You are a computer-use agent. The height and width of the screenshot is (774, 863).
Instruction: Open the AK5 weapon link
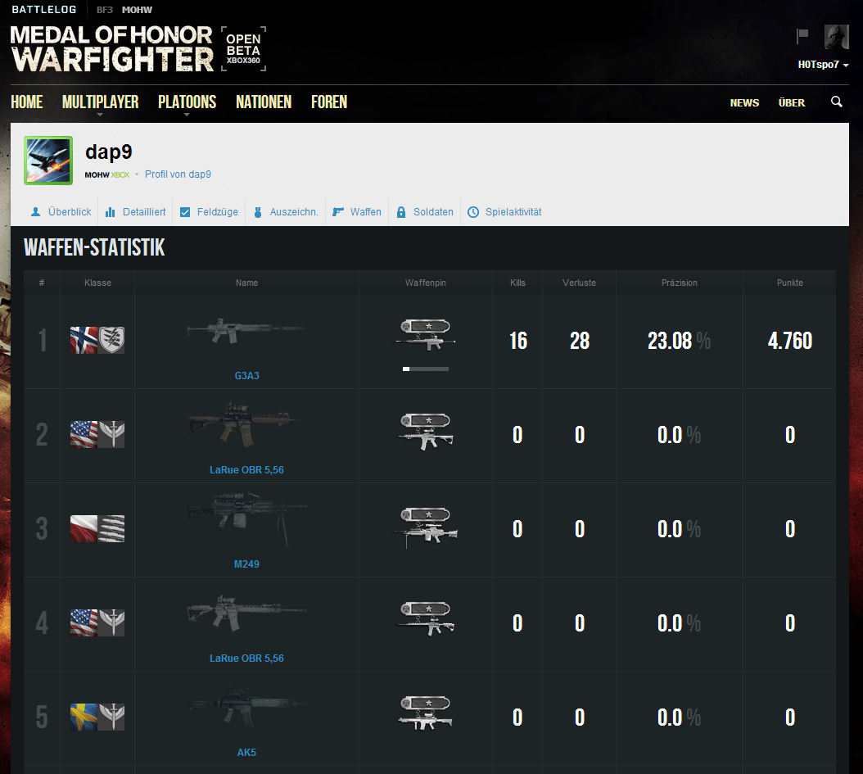246,753
